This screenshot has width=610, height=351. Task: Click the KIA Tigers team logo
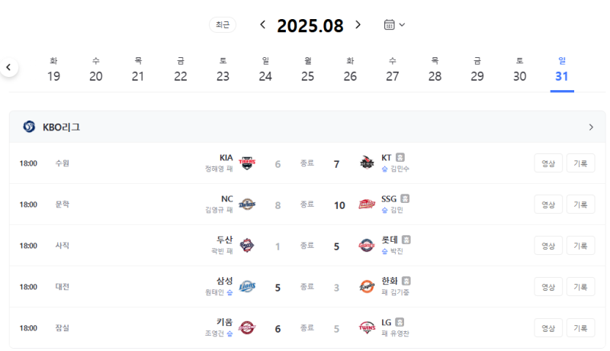coord(247,163)
